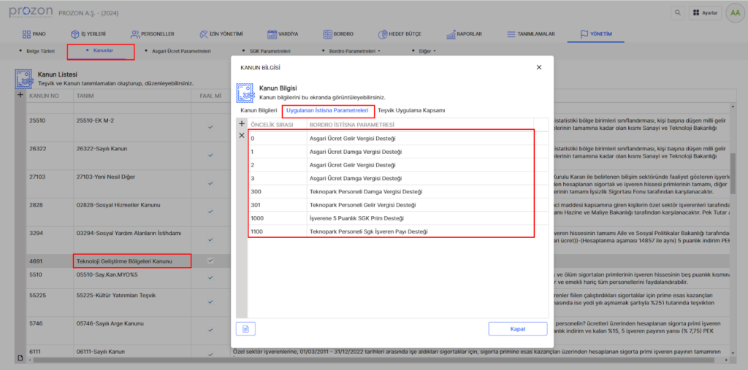The width and height of the screenshot is (748, 370).
Task: Open the AA user avatar menu
Action: point(735,13)
